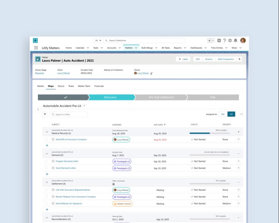Open the Laura Palmer client link
Image resolution: width=279 pixels, height=223 pixels.
64,73
